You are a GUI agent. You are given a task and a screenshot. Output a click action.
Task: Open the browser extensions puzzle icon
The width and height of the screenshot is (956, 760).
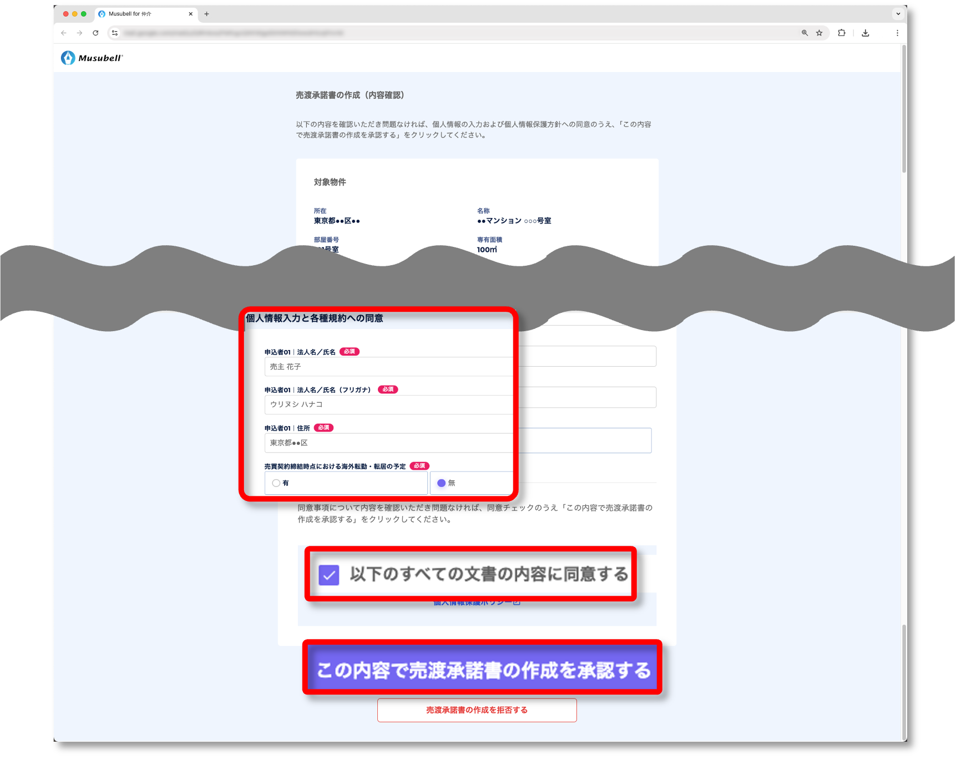click(x=842, y=33)
